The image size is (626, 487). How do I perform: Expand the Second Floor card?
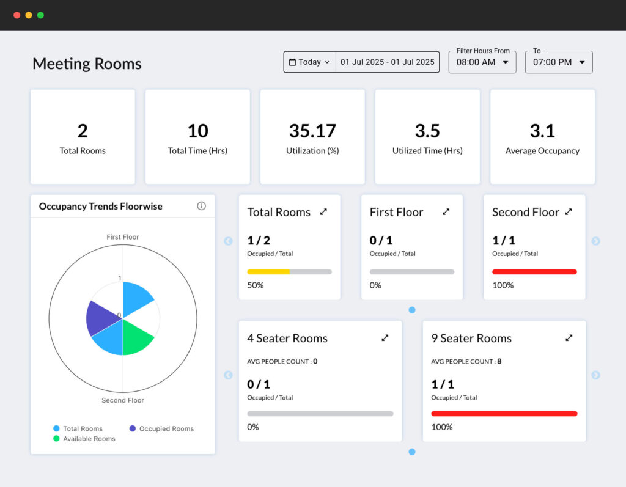[x=569, y=212]
